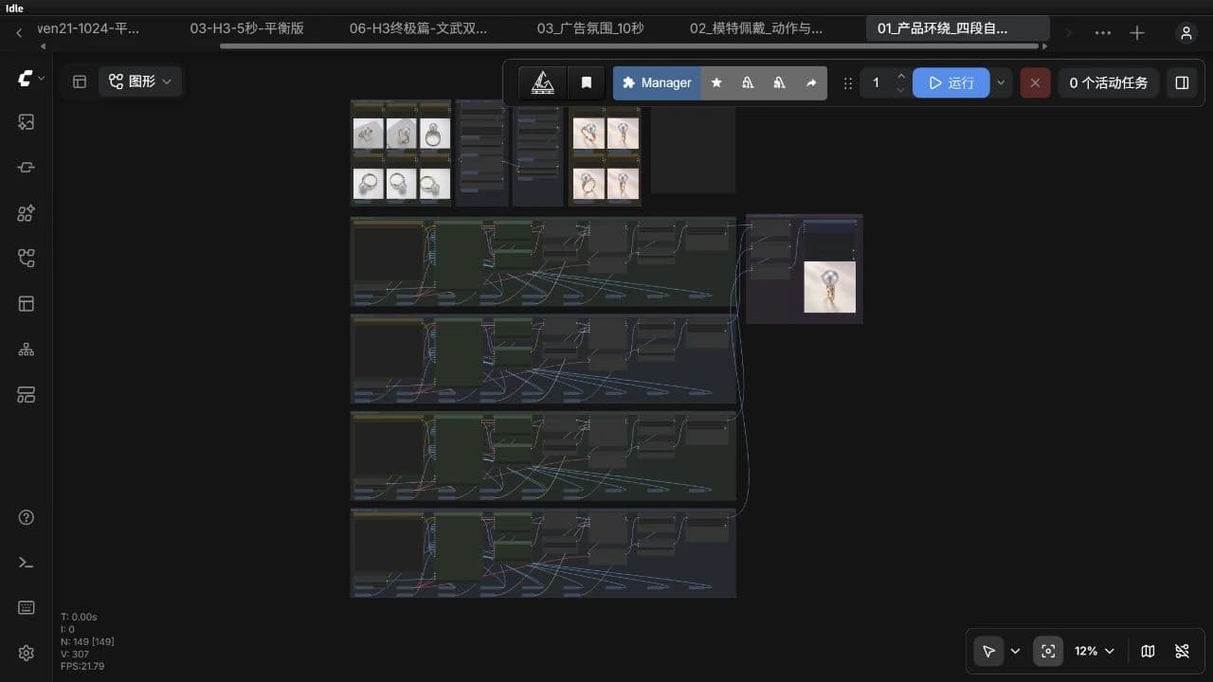This screenshot has width=1213, height=682.
Task: Click the mountain logo toolbar button
Action: [x=543, y=82]
